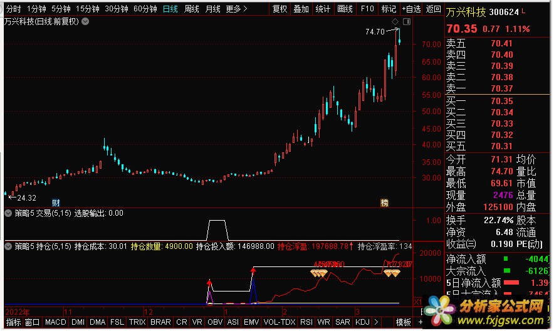Click the 指标 indicator tab
554x331 pixels.
point(13,322)
